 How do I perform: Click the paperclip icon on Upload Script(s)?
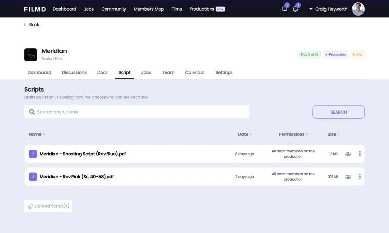[30, 206]
